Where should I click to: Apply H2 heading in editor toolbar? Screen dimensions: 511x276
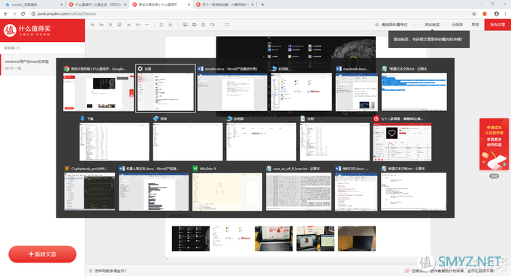point(101,25)
